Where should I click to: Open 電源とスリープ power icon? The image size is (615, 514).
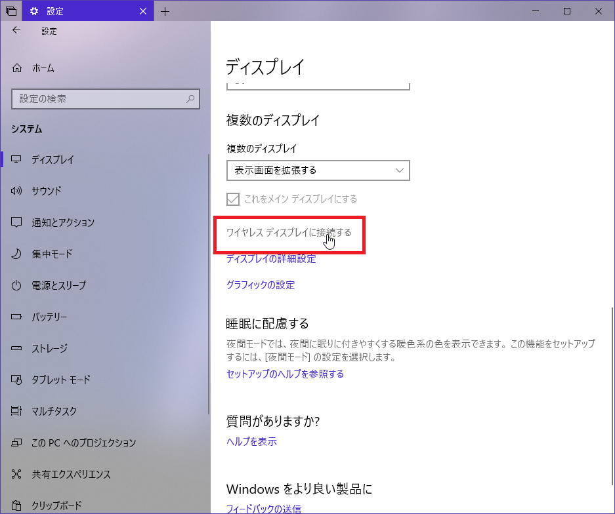coord(16,285)
